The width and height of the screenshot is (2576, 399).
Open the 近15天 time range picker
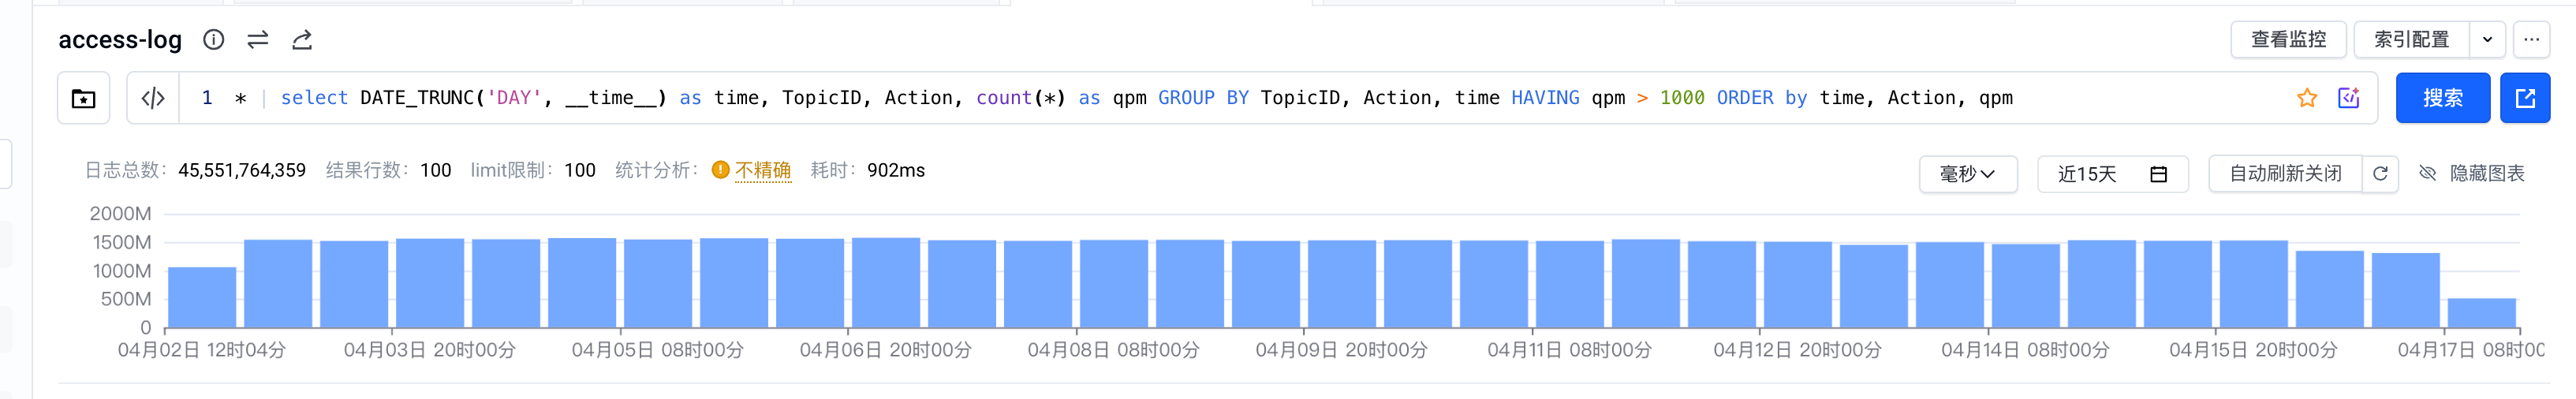pyautogui.click(x=2112, y=174)
